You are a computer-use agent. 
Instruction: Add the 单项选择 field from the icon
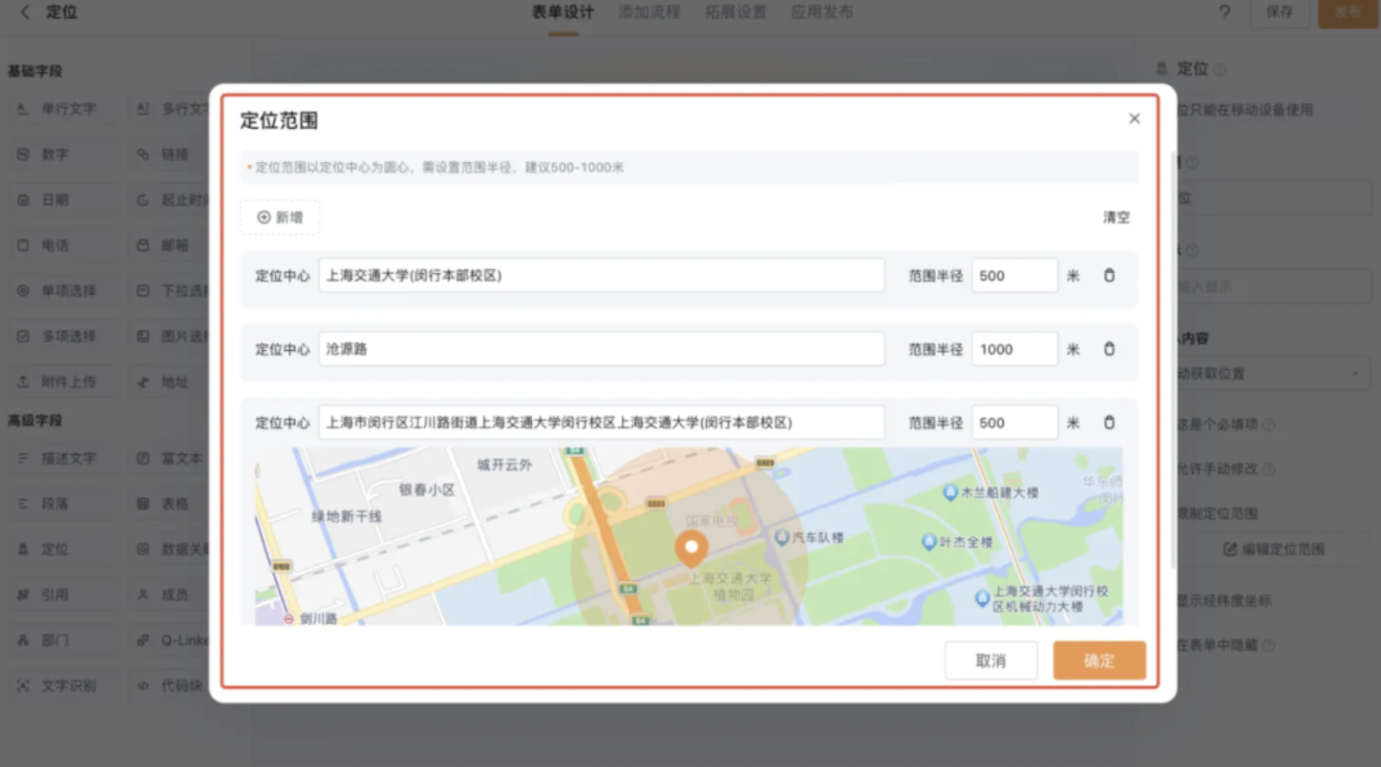coord(23,290)
